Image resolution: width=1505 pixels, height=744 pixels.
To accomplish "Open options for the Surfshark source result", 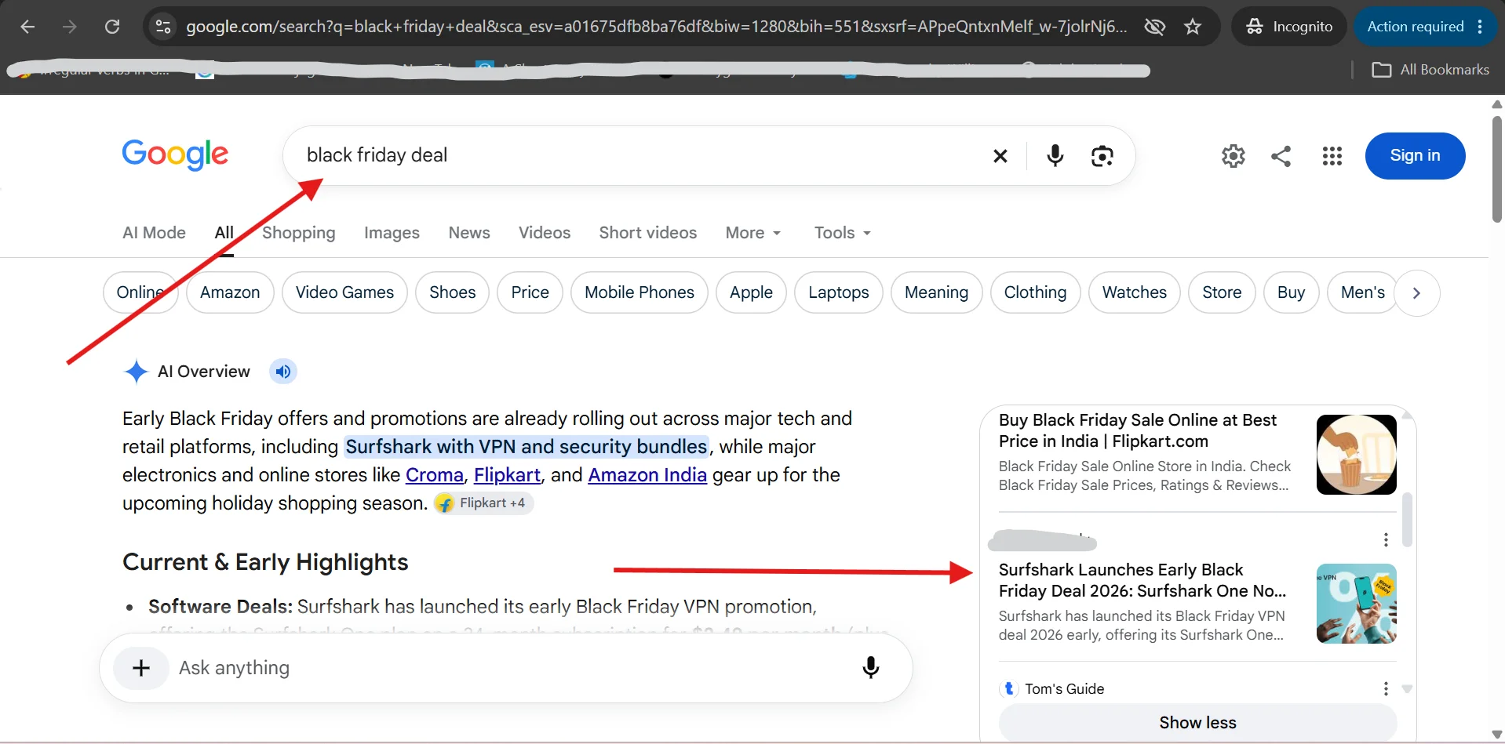I will 1386,539.
